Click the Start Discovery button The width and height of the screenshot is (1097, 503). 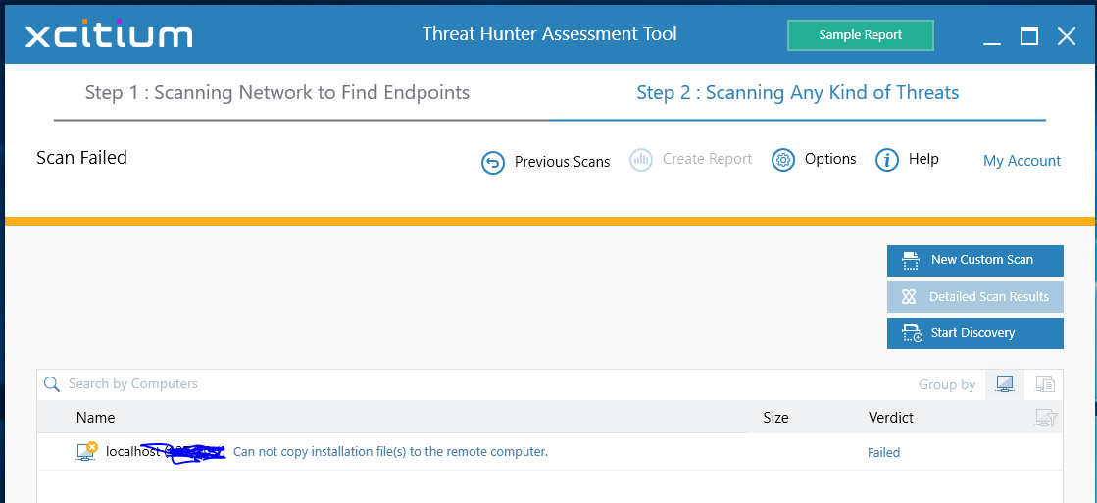pyautogui.click(x=974, y=333)
